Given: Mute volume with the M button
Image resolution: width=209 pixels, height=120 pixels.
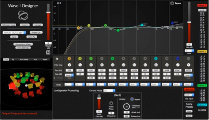Looking at the screenshot, I should pos(48,52).
